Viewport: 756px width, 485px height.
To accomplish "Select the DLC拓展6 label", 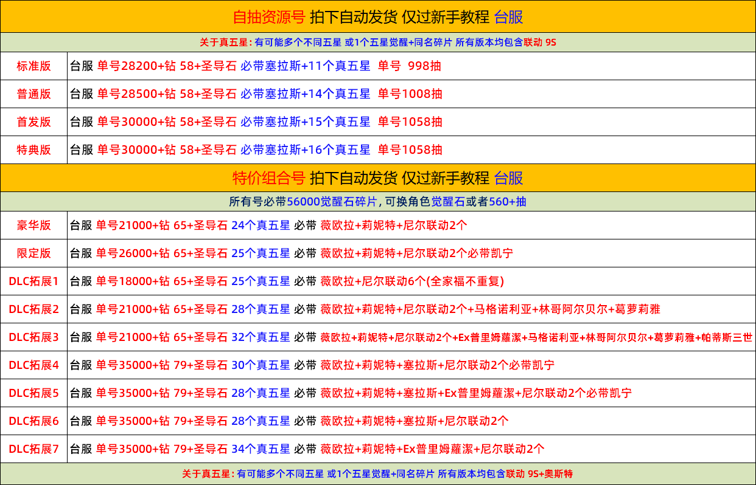I will [x=33, y=421].
